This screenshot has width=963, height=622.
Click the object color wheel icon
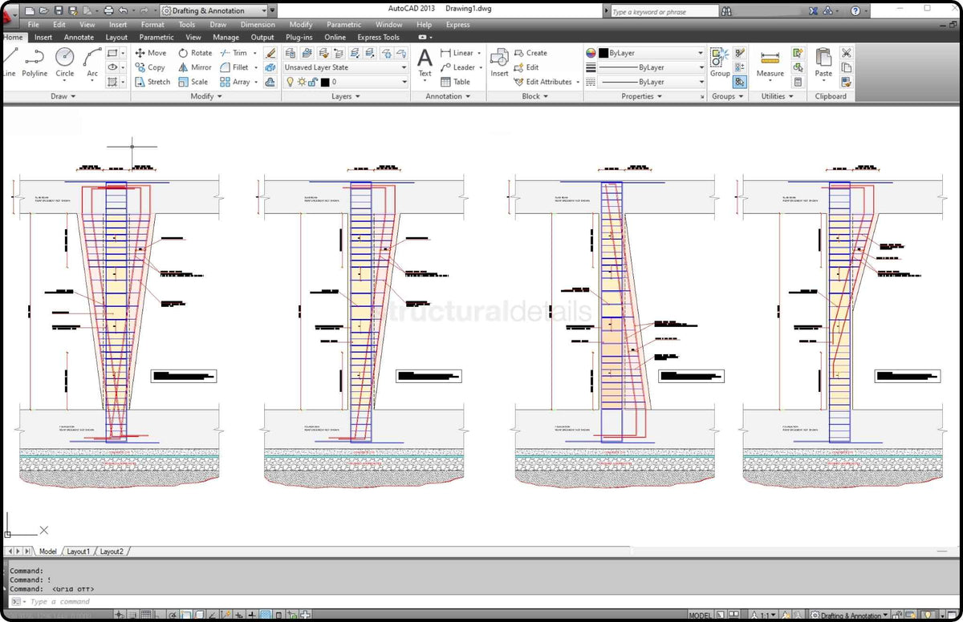[591, 53]
